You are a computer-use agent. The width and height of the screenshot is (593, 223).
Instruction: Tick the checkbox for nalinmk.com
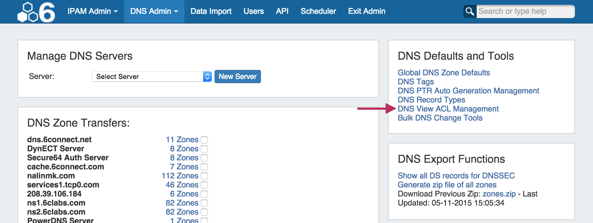click(204, 176)
